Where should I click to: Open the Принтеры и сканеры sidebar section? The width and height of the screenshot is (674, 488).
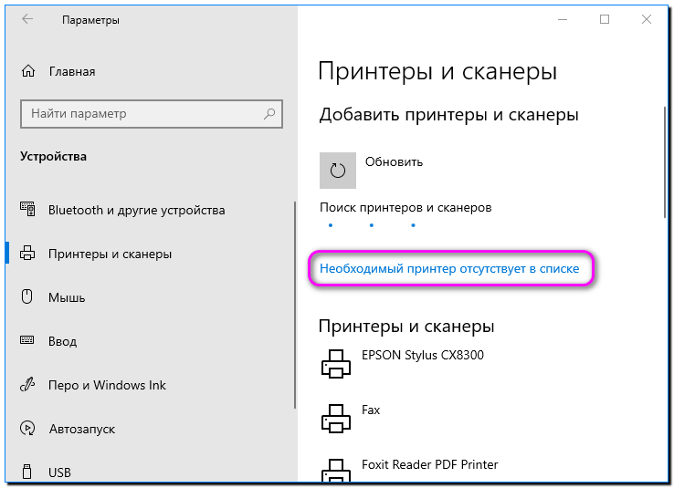pos(110,254)
